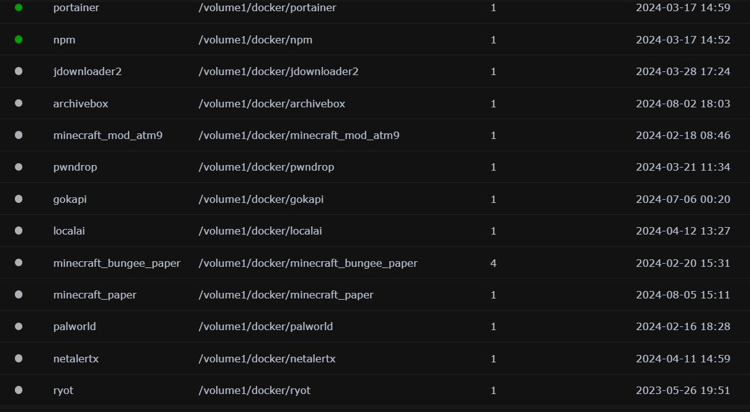750x412 pixels.
Task: Click the green status dot for portainer
Action: [19, 7]
